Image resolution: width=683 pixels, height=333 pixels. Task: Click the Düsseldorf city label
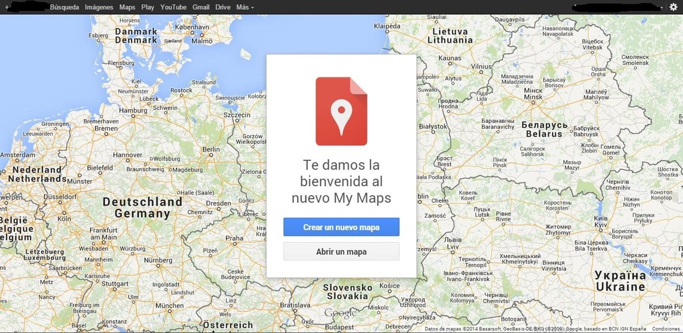click(x=60, y=197)
